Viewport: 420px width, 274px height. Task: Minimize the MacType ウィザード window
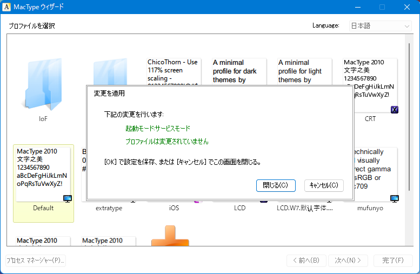(x=358, y=7)
